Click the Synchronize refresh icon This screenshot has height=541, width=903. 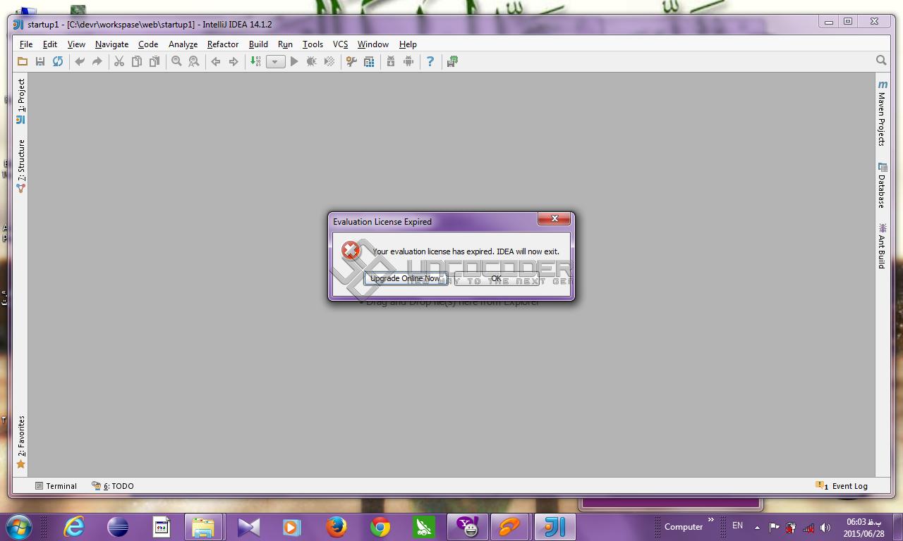click(x=58, y=62)
